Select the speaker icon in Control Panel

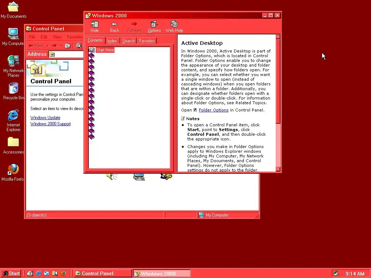(x=112, y=176)
